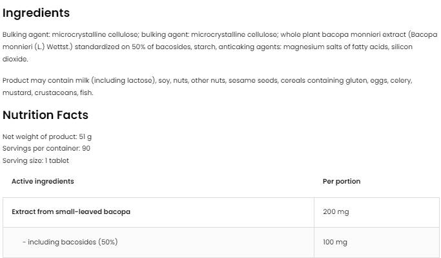Click the 'magnesium salts of fatty acids' text
441x258 pixels.
336,47
